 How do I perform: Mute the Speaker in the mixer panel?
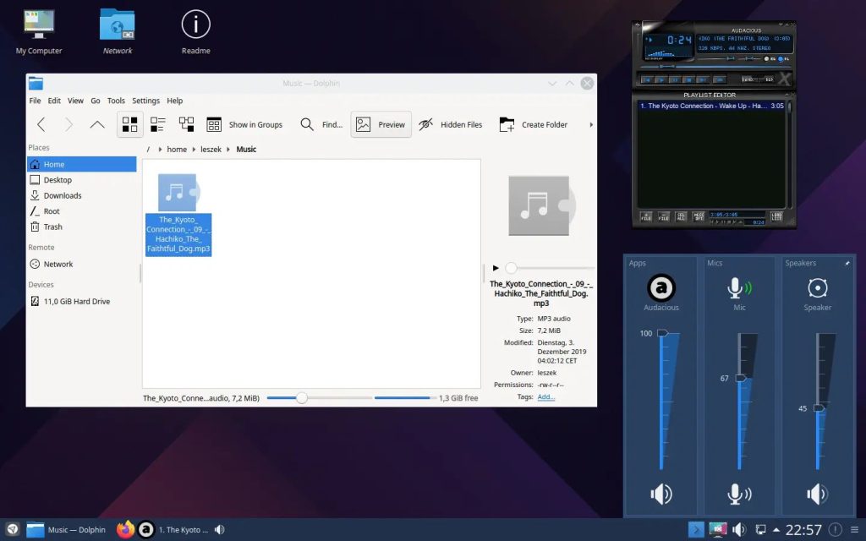pyautogui.click(x=817, y=494)
